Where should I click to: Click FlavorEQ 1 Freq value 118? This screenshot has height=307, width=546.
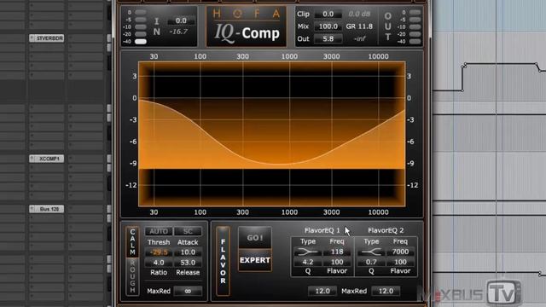click(x=337, y=252)
